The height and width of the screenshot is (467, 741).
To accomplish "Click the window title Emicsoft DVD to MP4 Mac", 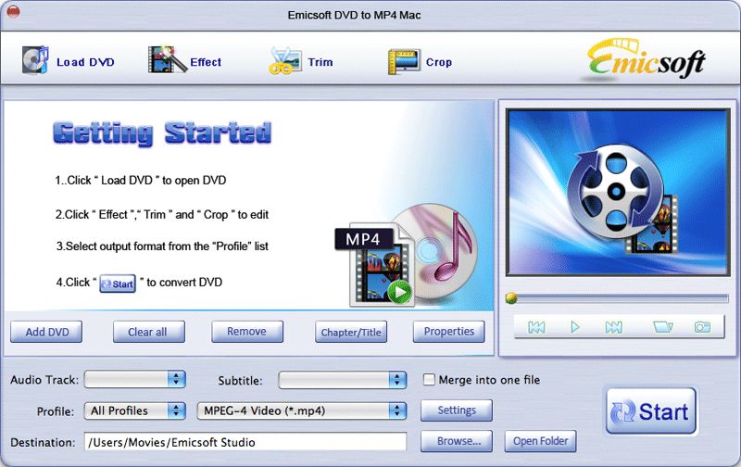I will 354,15.
